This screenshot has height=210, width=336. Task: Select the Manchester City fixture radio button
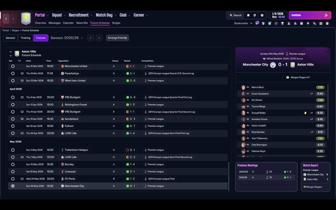13,186
